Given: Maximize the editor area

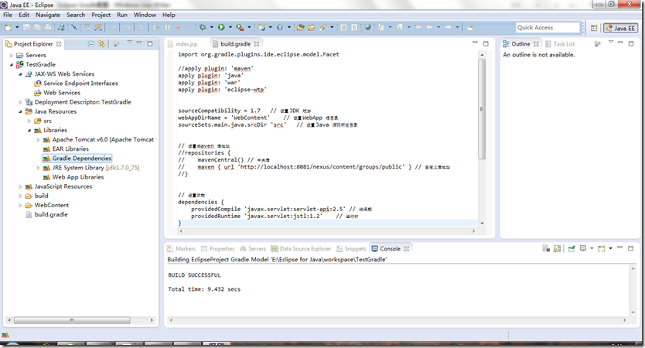Looking at the screenshot, I should tap(486, 43).
